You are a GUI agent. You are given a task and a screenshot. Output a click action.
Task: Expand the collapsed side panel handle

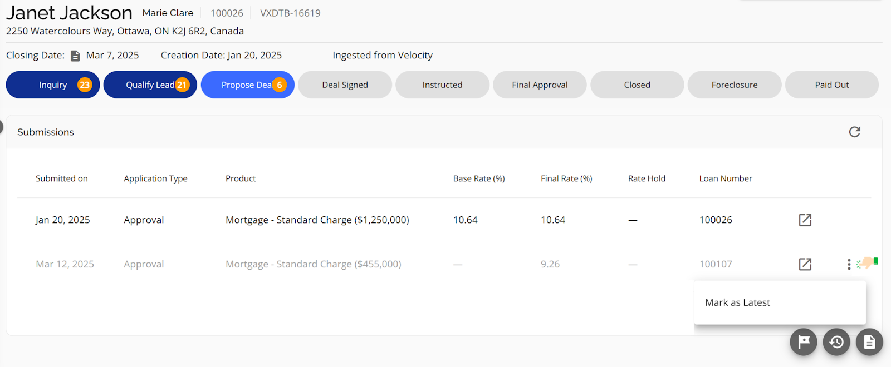[1, 127]
